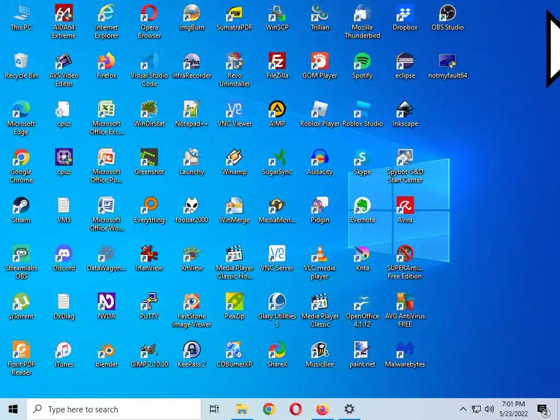Screen dimensions: 560x420
Task: Select the notmyfault64 icon
Action: tap(447, 66)
